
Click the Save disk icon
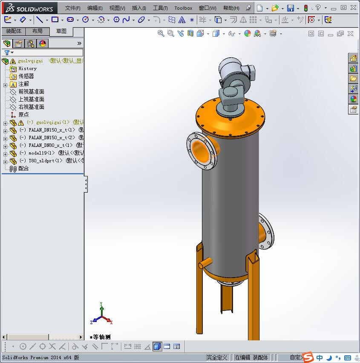(x=291, y=8)
